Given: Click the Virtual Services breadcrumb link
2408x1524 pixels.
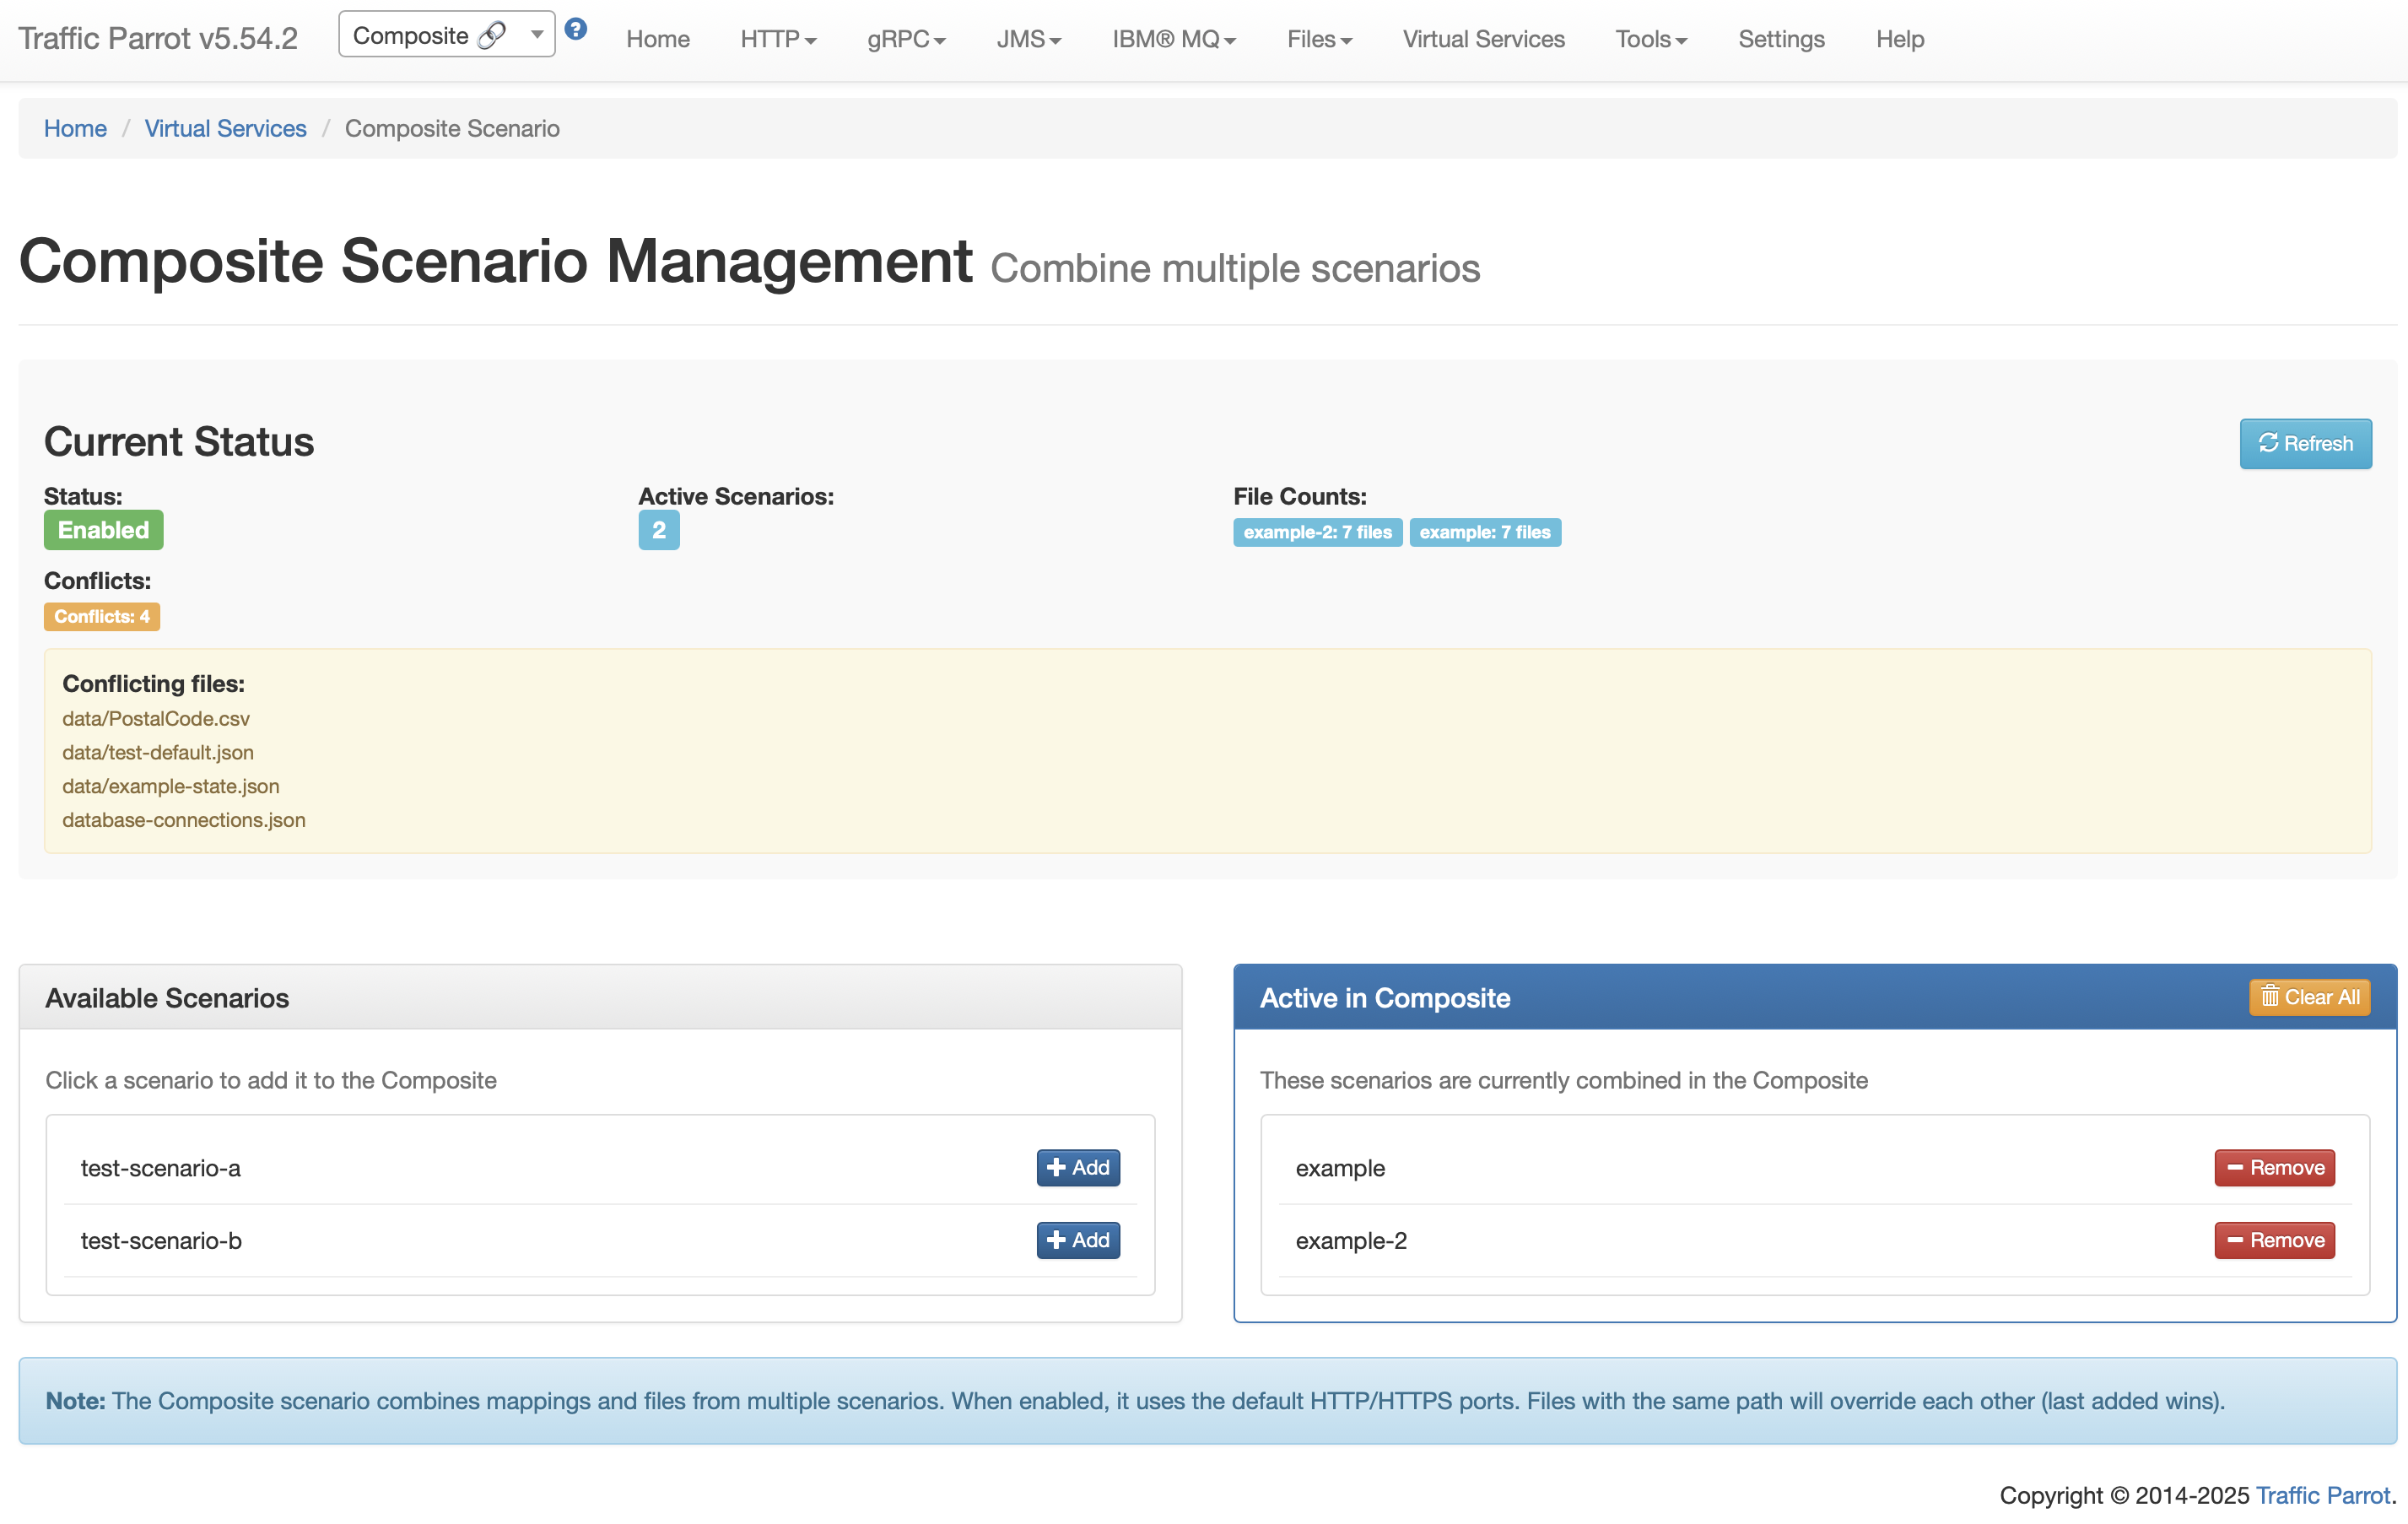Looking at the screenshot, I should [x=225, y=128].
